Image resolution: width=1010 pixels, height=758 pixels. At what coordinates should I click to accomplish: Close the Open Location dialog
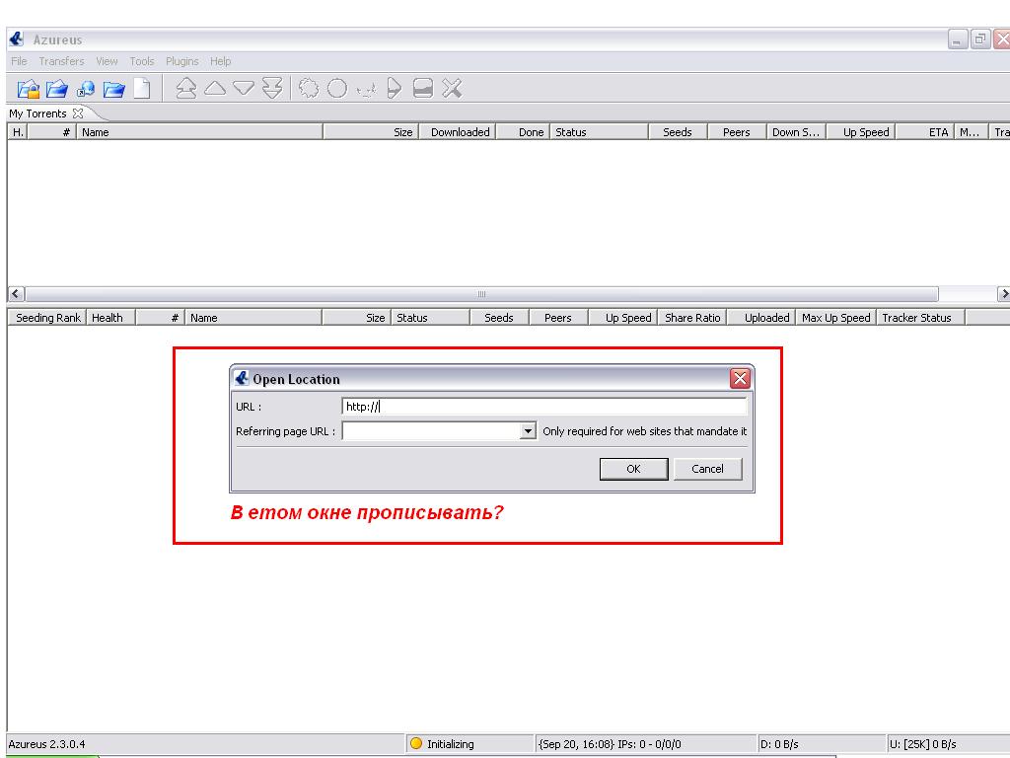740,378
